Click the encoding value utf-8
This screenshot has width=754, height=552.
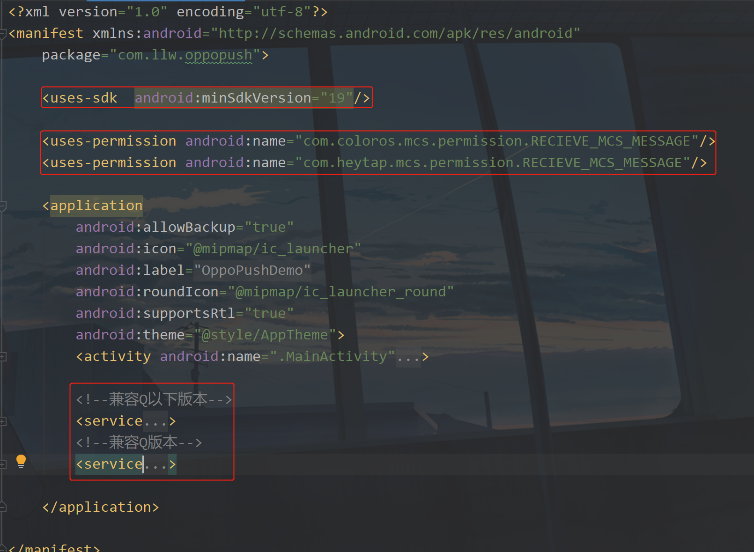point(282,12)
